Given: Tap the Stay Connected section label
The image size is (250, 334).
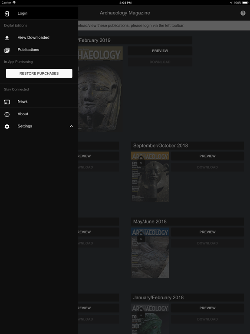Looking at the screenshot, I should point(16,89).
